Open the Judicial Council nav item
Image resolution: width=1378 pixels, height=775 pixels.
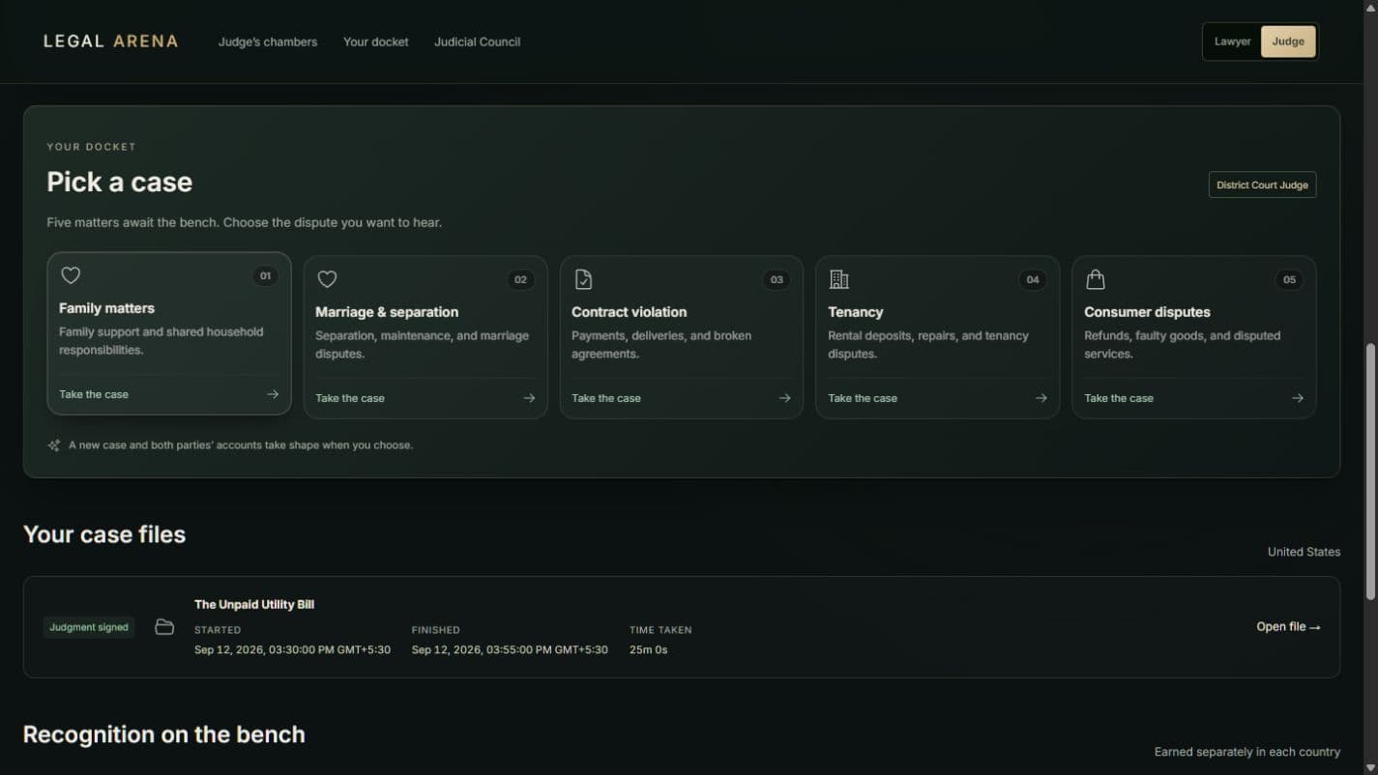[x=478, y=42]
